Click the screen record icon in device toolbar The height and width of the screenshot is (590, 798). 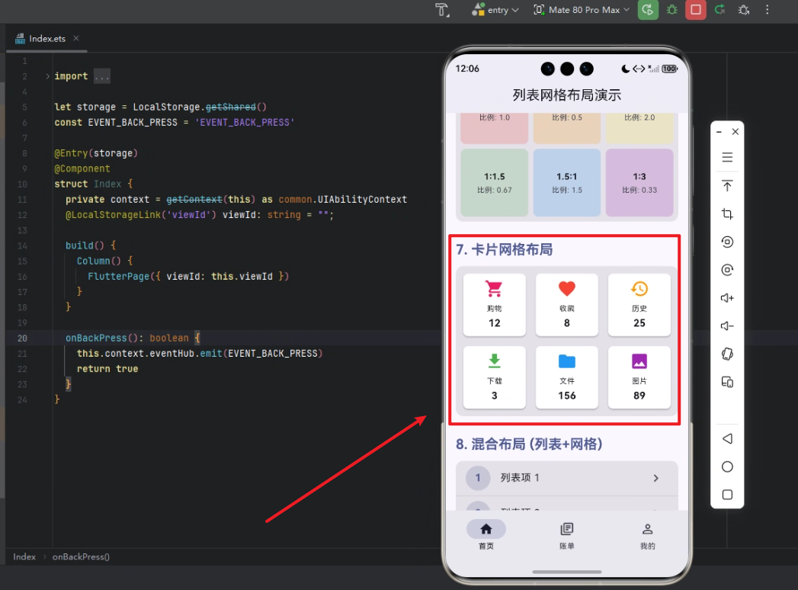(x=727, y=241)
